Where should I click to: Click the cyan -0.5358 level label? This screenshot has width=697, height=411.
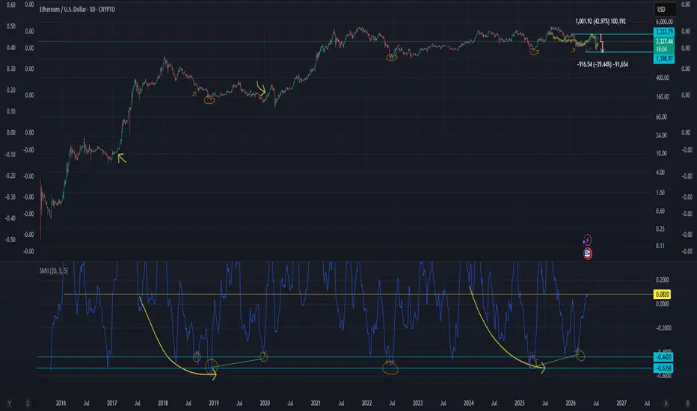(x=663, y=368)
